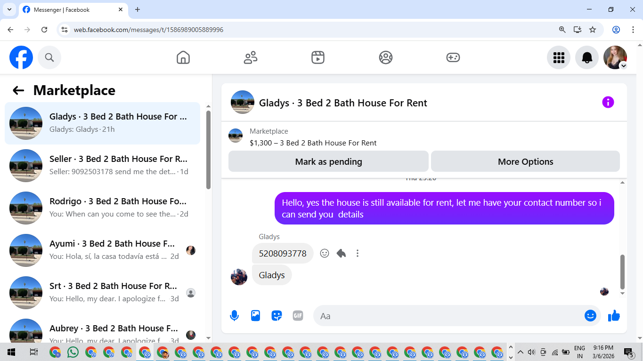
Task: Open the account profile picture menu
Action: [x=615, y=57]
